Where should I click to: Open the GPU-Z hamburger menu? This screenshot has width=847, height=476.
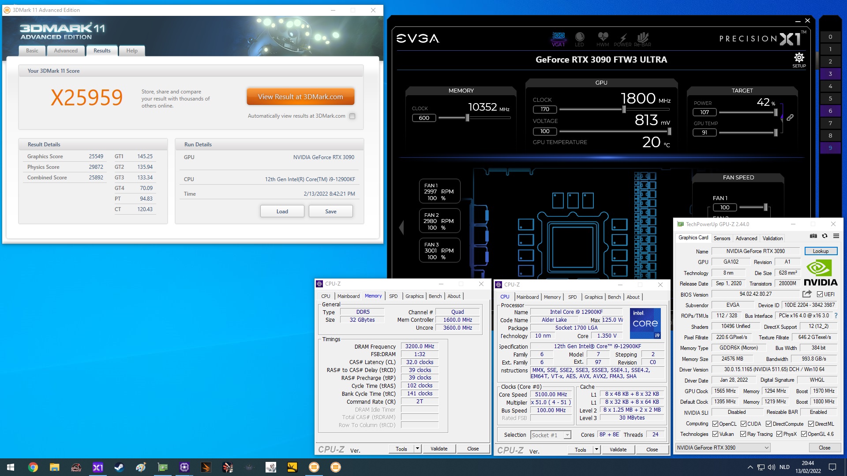point(836,236)
